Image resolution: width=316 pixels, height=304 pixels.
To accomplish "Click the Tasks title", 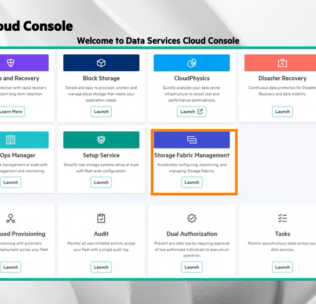I will [x=283, y=234].
